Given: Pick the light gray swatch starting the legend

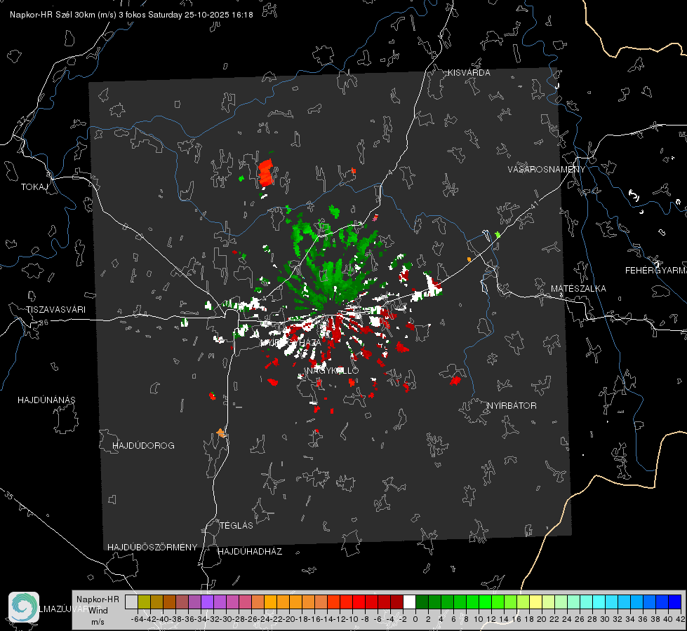Looking at the screenshot, I should click(131, 602).
